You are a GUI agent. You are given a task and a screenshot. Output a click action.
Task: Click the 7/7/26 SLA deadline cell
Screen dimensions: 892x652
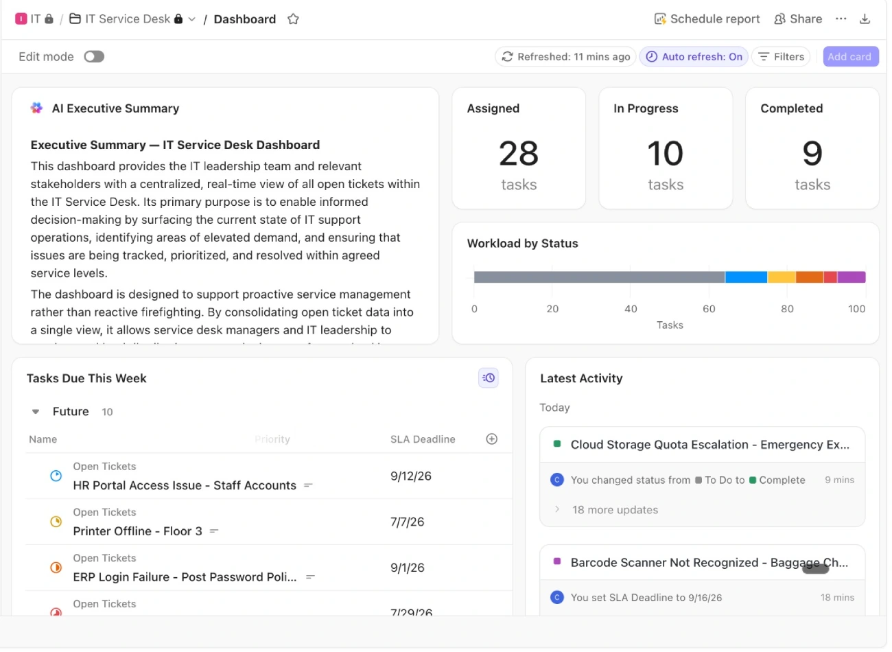tap(408, 522)
